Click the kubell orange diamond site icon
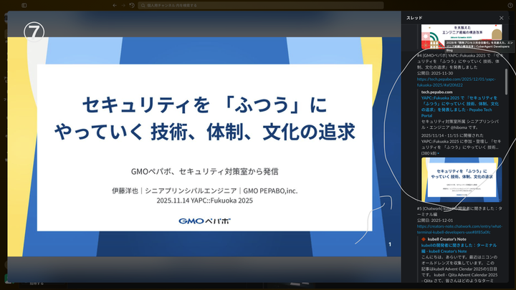 pos(424,239)
